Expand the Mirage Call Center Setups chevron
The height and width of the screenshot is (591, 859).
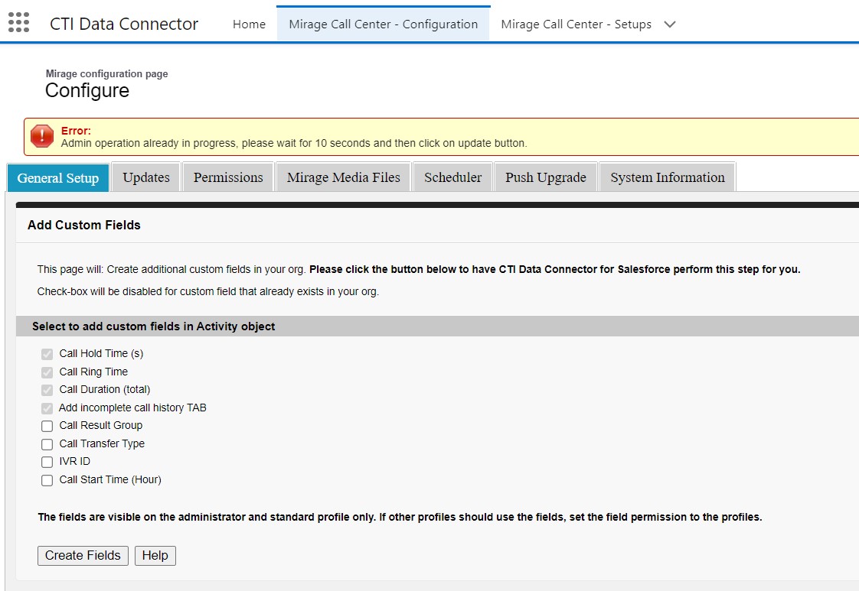669,24
